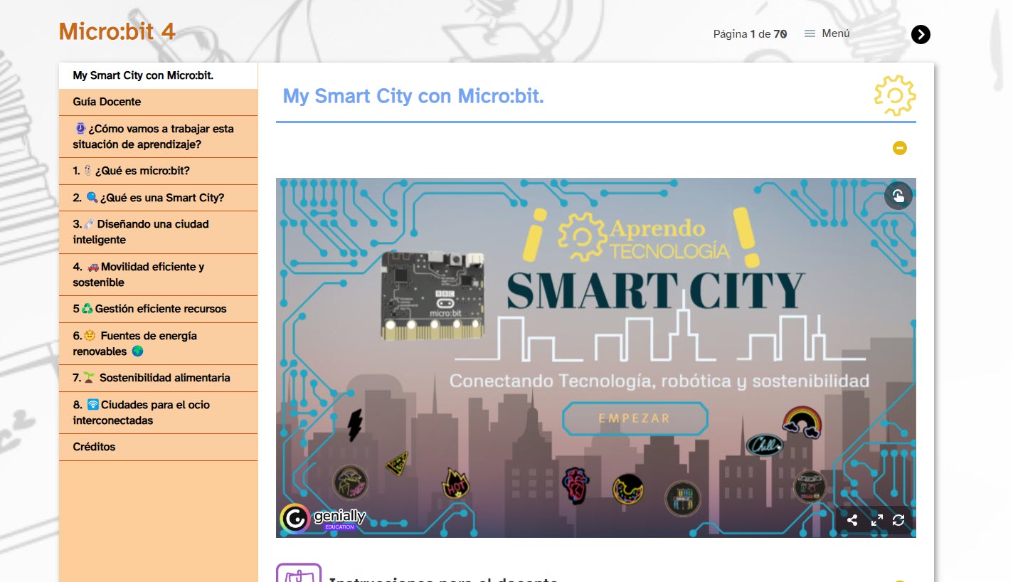Toggle the Menú sidebar
The image size is (1013, 582).
point(827,33)
